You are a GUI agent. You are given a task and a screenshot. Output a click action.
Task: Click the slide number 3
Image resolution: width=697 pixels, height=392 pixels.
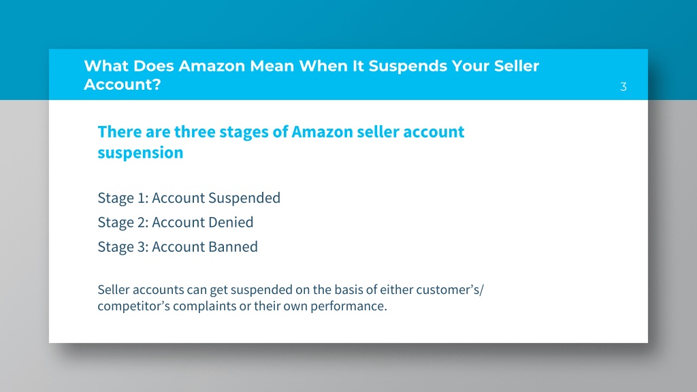click(623, 86)
